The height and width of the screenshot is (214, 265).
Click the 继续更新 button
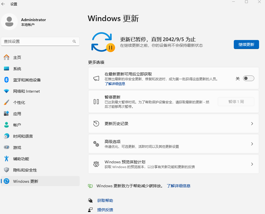(x=246, y=44)
